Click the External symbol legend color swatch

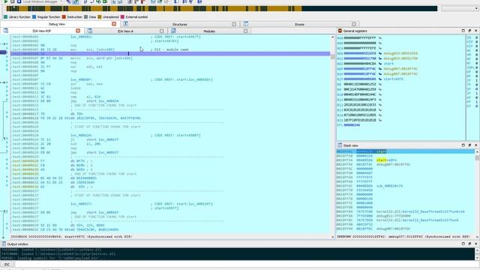pyautogui.click(x=122, y=17)
